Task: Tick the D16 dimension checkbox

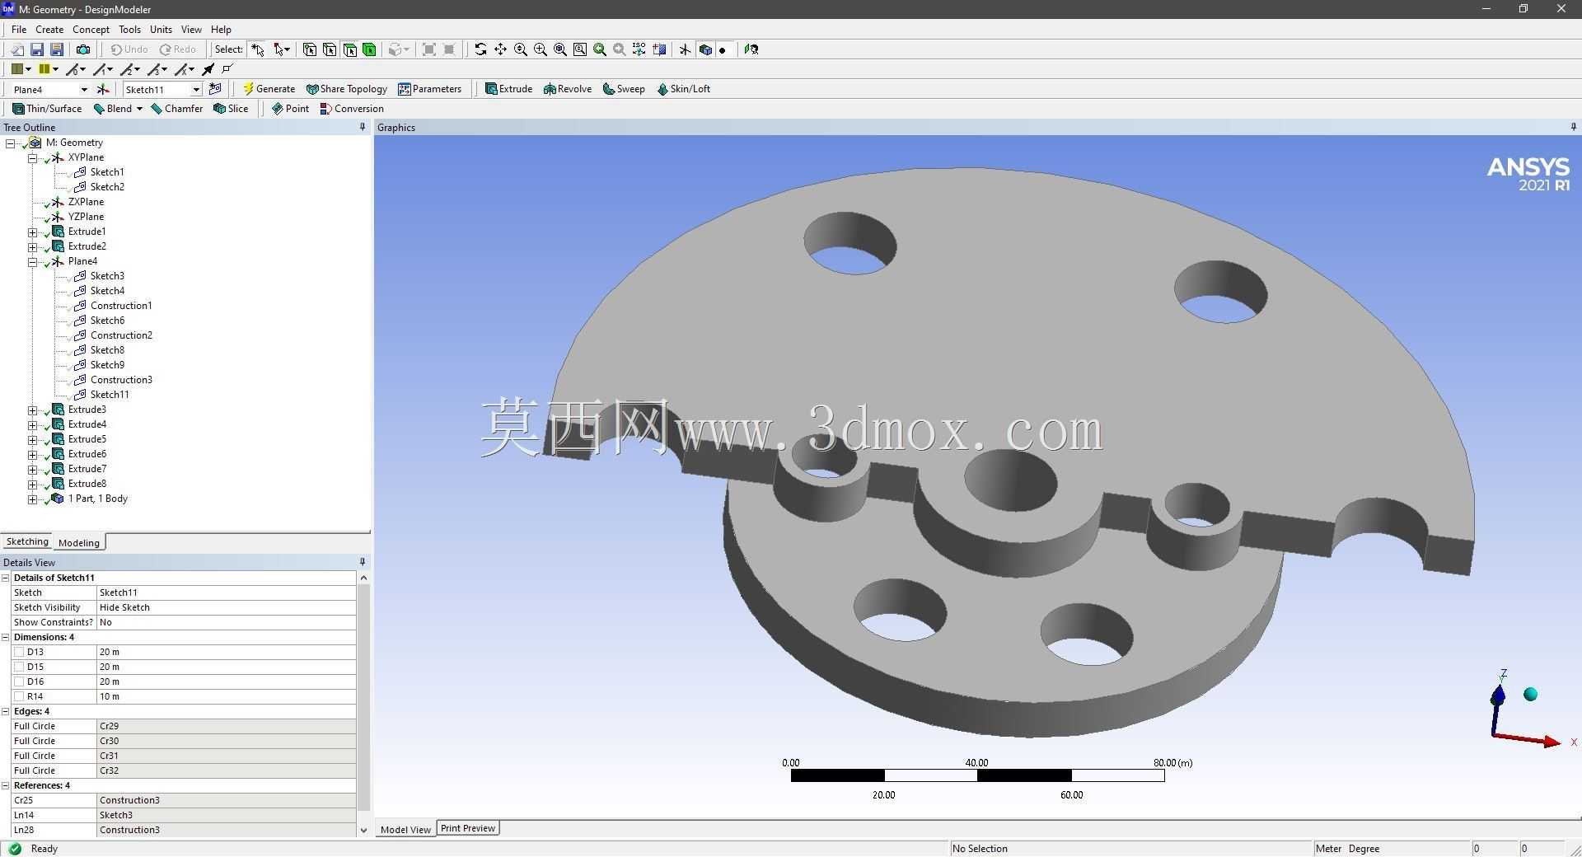Action: pyautogui.click(x=19, y=681)
